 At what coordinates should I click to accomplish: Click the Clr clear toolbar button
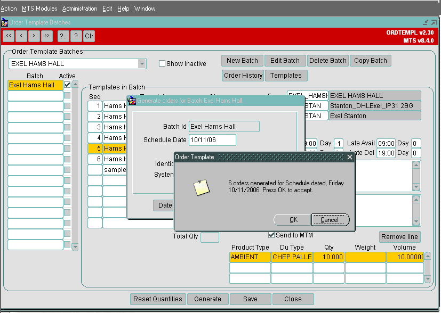[89, 36]
